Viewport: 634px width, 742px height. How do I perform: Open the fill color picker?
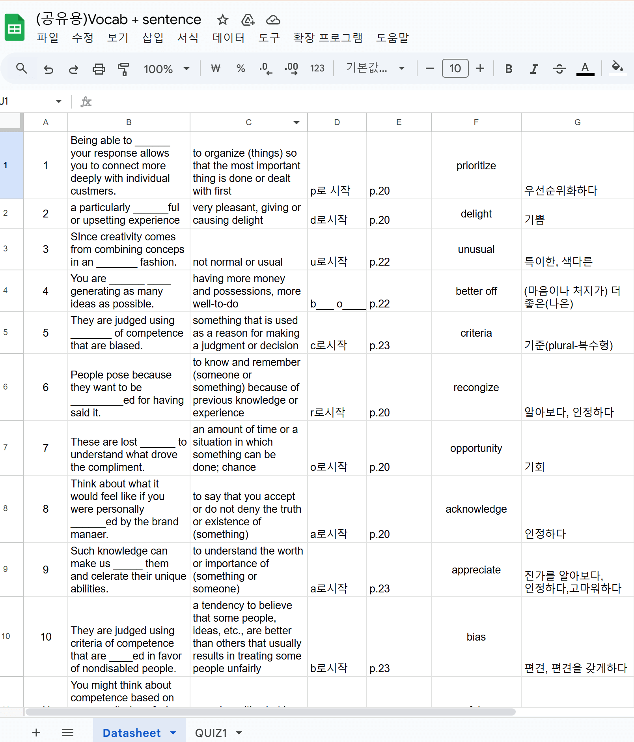pos(617,68)
